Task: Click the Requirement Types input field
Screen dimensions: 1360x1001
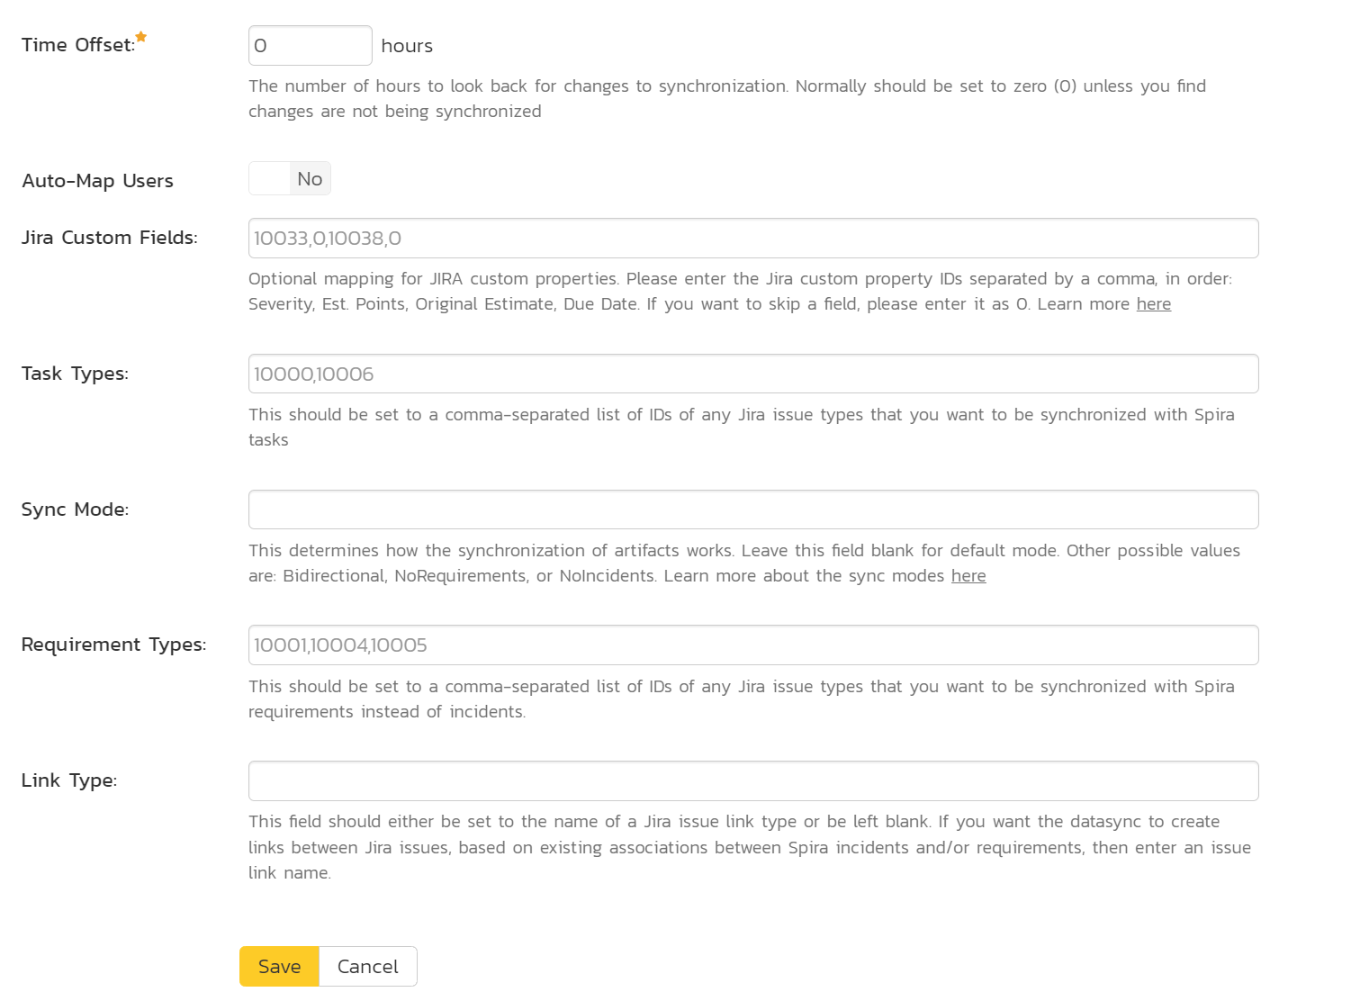Action: point(753,645)
